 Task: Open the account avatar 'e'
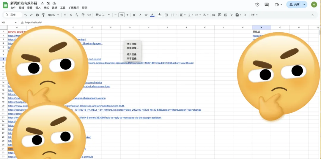click(314, 4)
